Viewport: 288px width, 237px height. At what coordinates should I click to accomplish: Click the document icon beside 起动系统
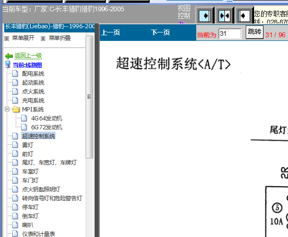15,82
